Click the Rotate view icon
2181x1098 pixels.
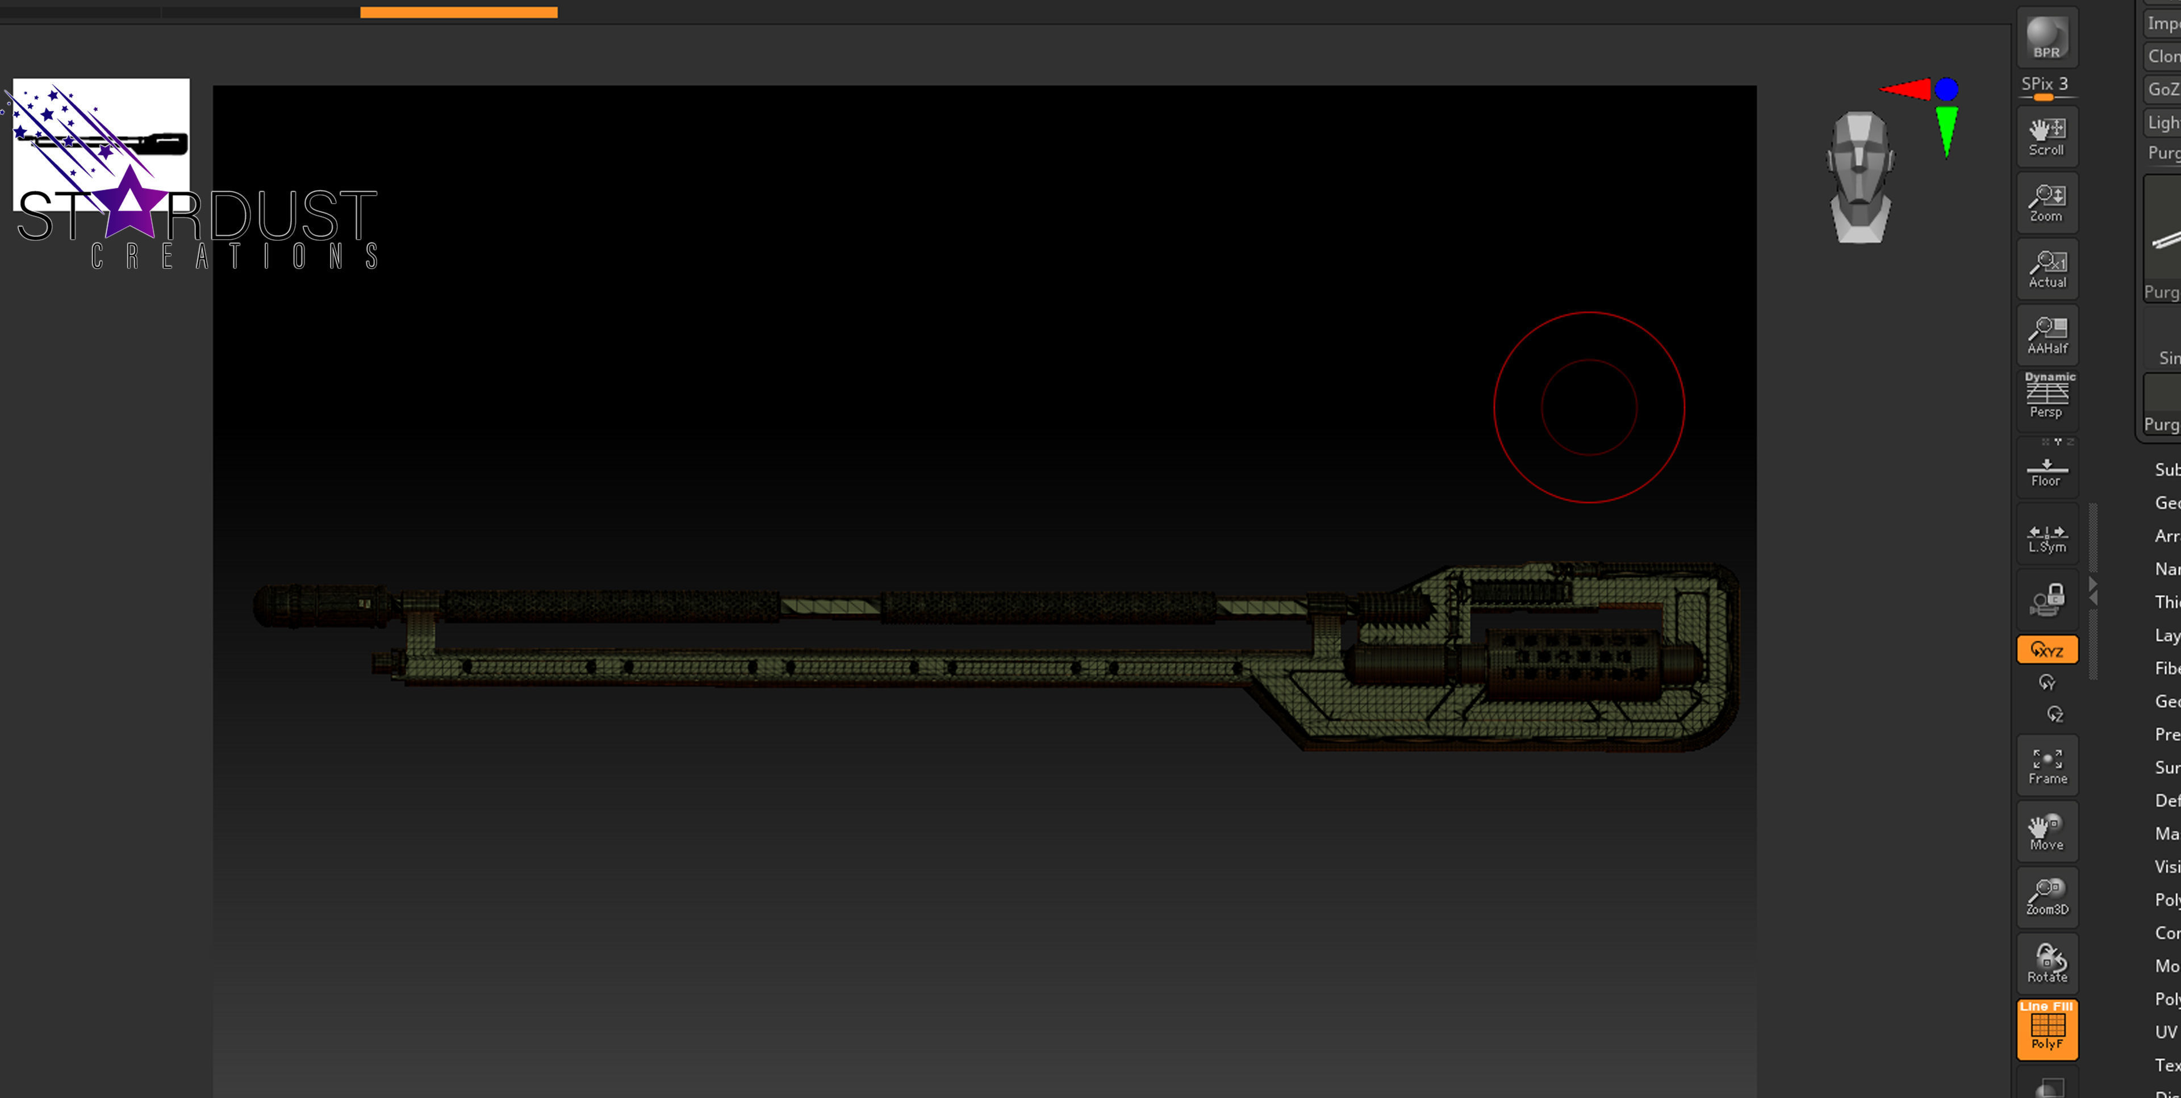pos(2046,963)
